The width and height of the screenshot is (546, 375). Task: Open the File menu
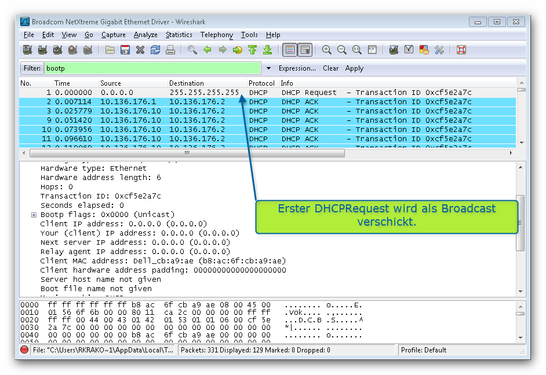click(x=29, y=35)
